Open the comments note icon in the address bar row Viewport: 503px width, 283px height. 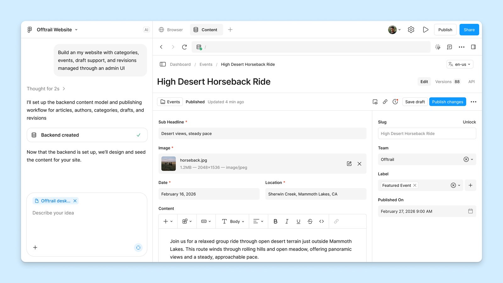click(450, 47)
